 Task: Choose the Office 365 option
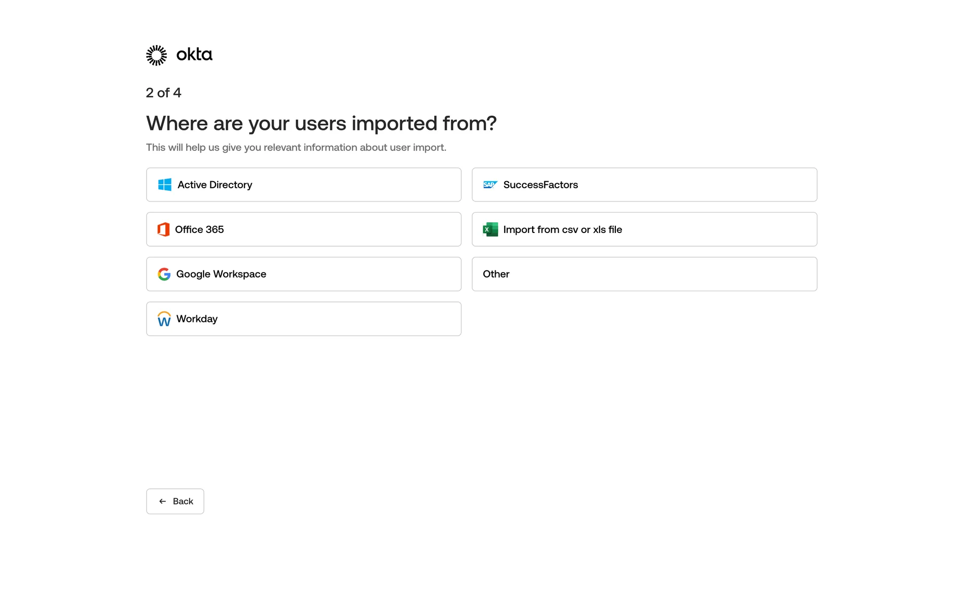tap(303, 229)
